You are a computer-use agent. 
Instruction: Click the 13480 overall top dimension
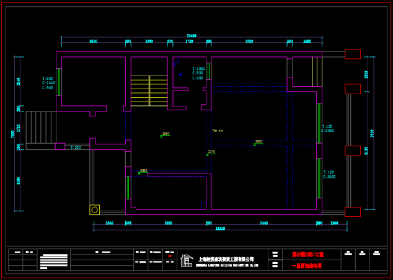(x=192, y=36)
